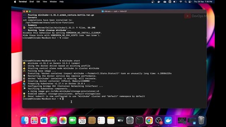Open the Terminal application menu

23,2
